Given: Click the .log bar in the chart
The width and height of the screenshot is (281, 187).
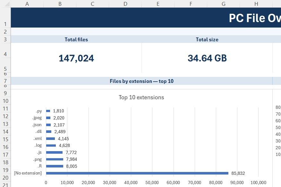Looking at the screenshot, I should pos(51,145).
